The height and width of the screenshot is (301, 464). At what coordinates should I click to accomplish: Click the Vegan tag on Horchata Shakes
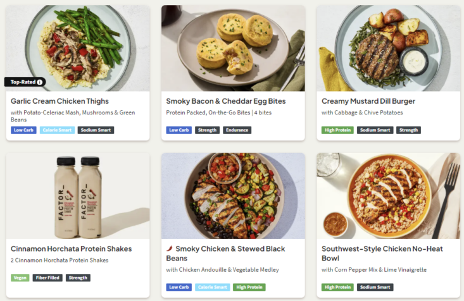click(20, 278)
